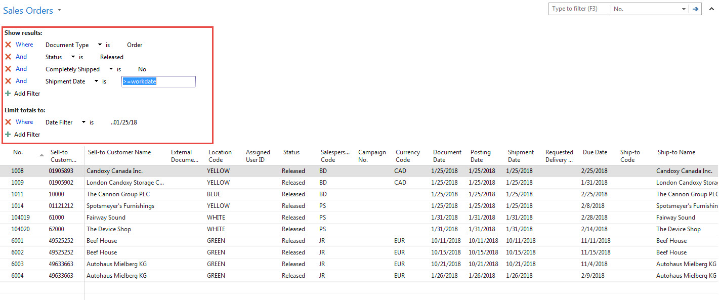Click the Type to filter search box
719x300 pixels.
(x=578, y=9)
